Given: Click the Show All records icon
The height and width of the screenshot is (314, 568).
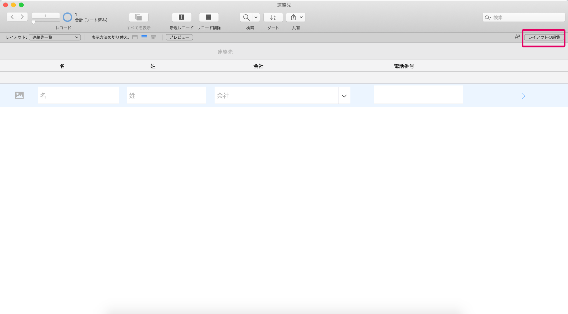Looking at the screenshot, I should pyautogui.click(x=139, y=17).
